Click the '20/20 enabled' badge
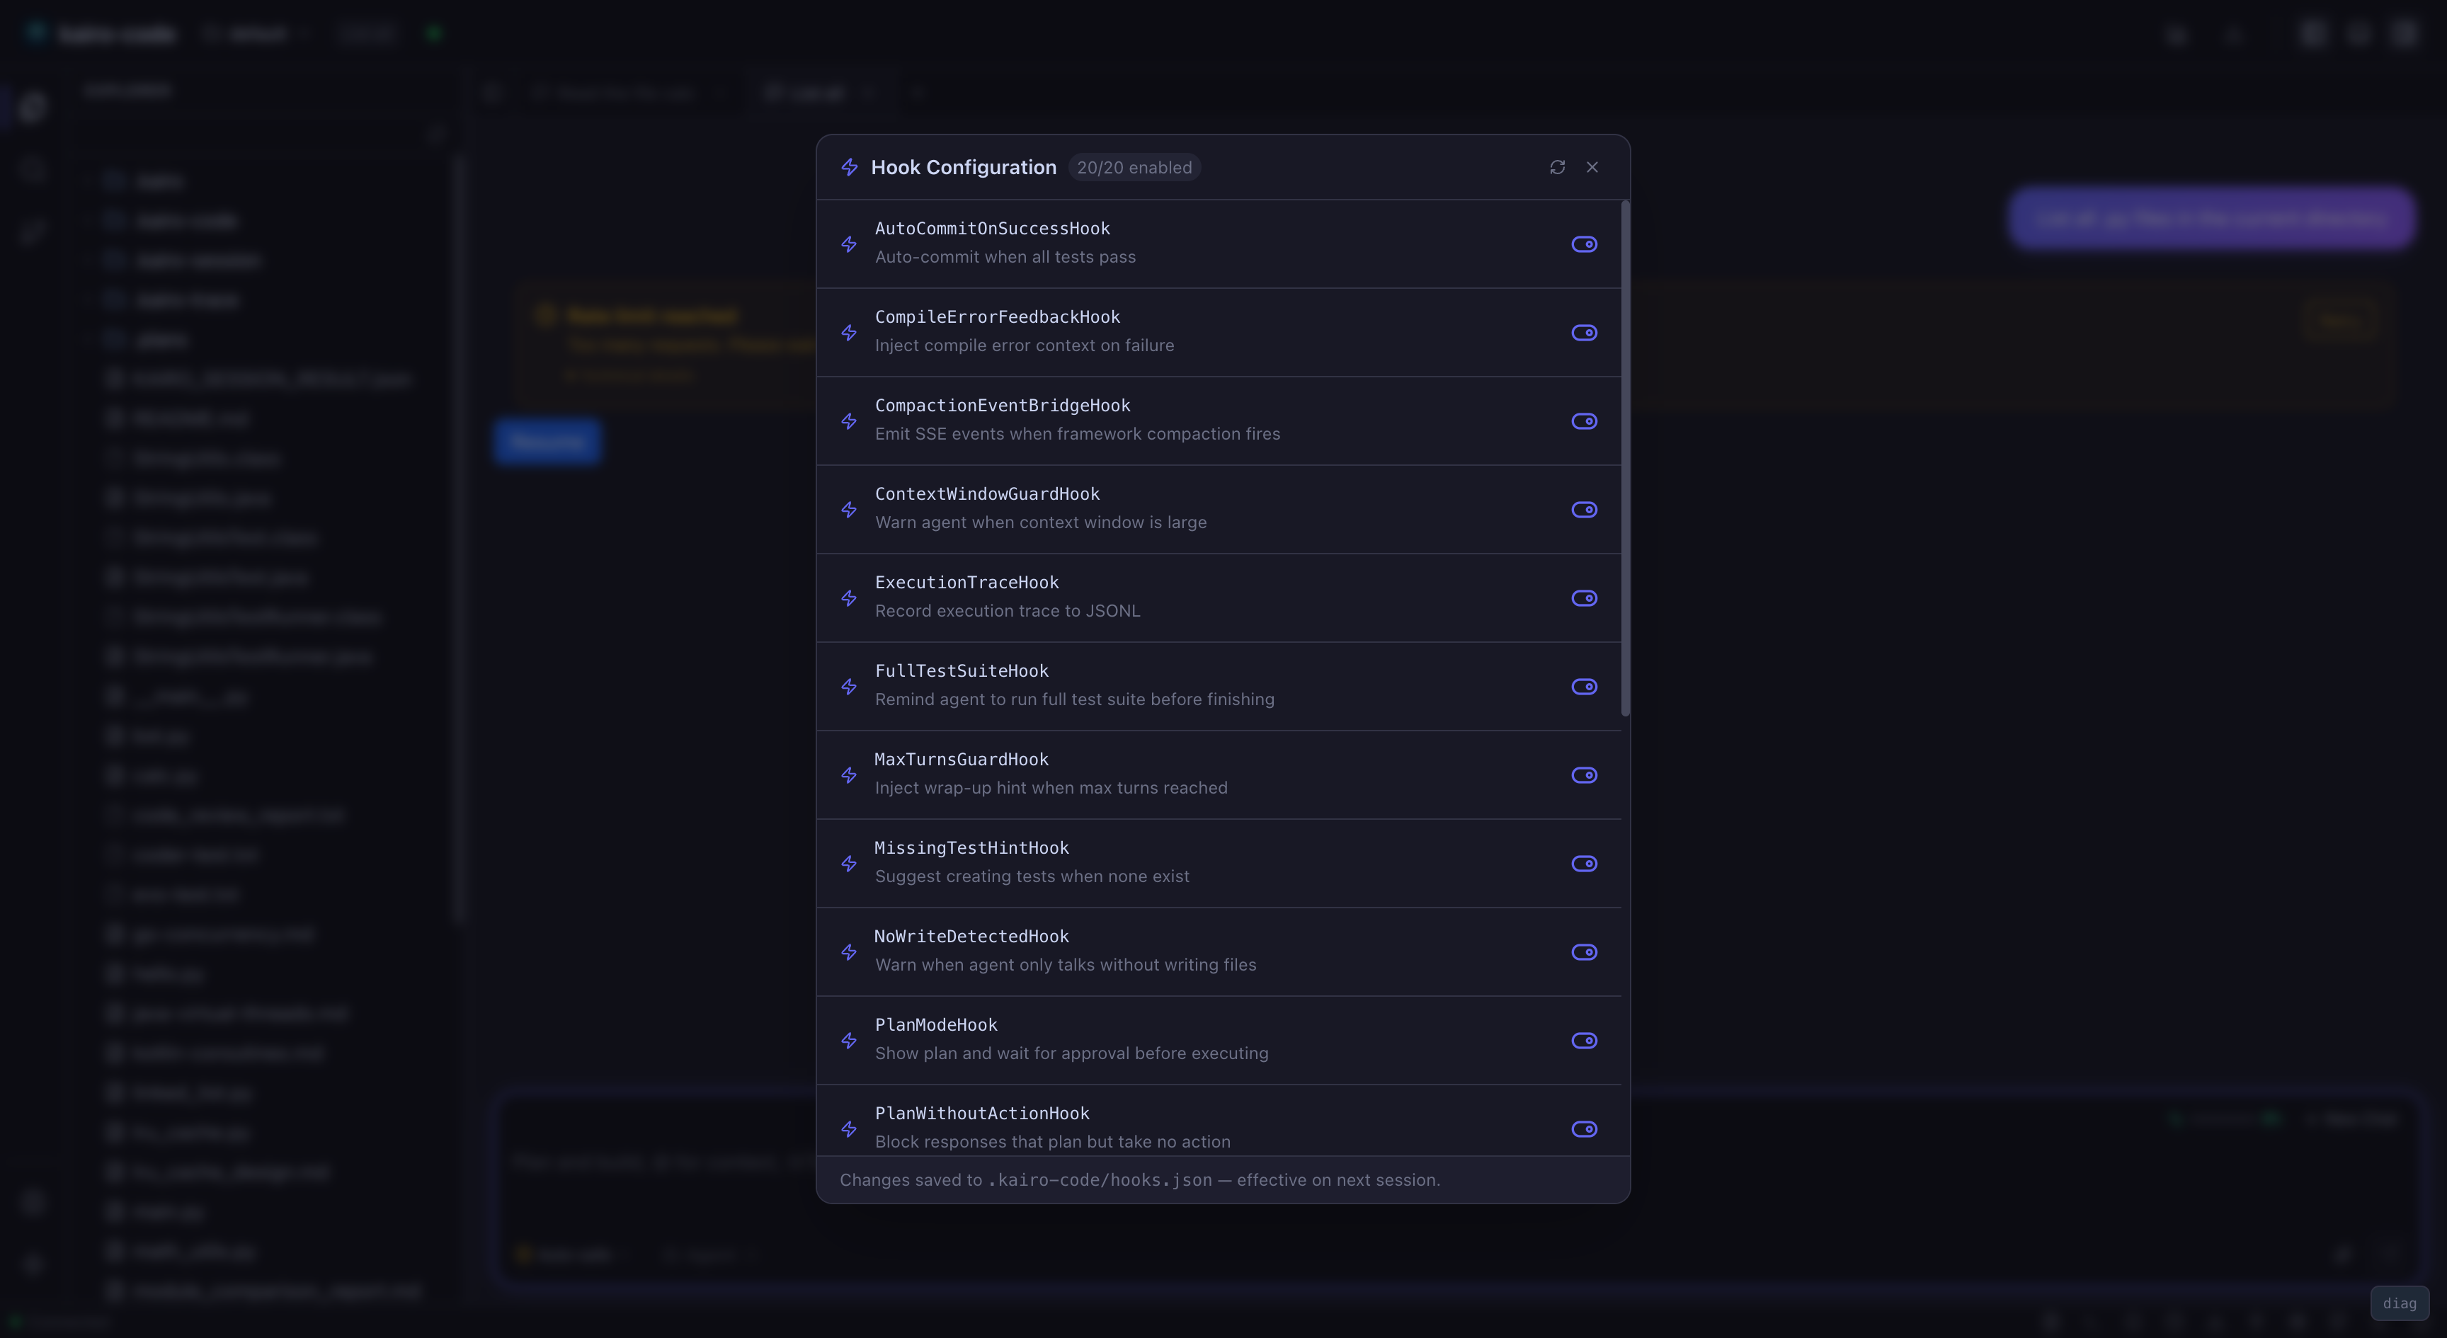 [1134, 167]
